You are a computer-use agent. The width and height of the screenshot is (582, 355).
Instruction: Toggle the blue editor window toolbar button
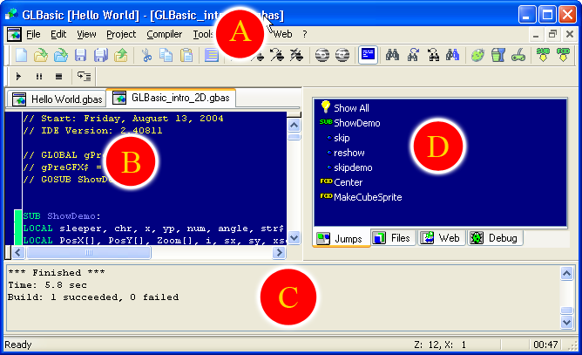coord(368,55)
